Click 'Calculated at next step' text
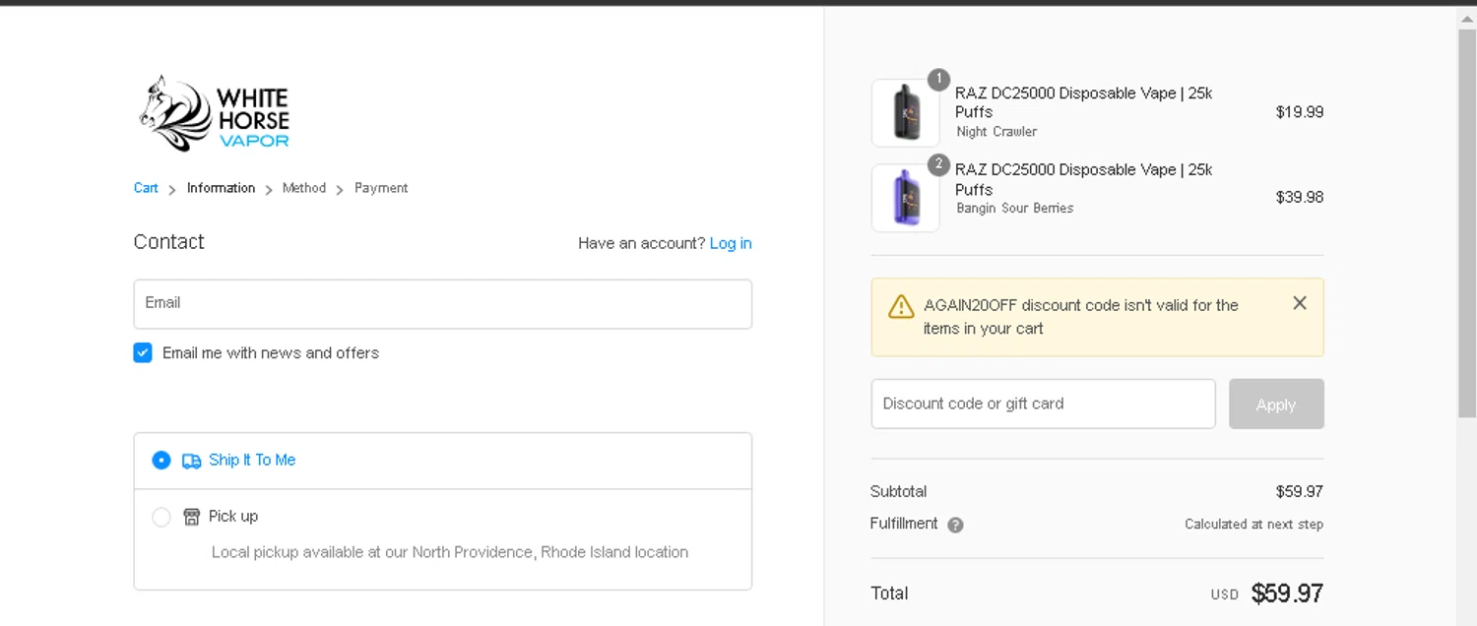1477x626 pixels. (1253, 525)
